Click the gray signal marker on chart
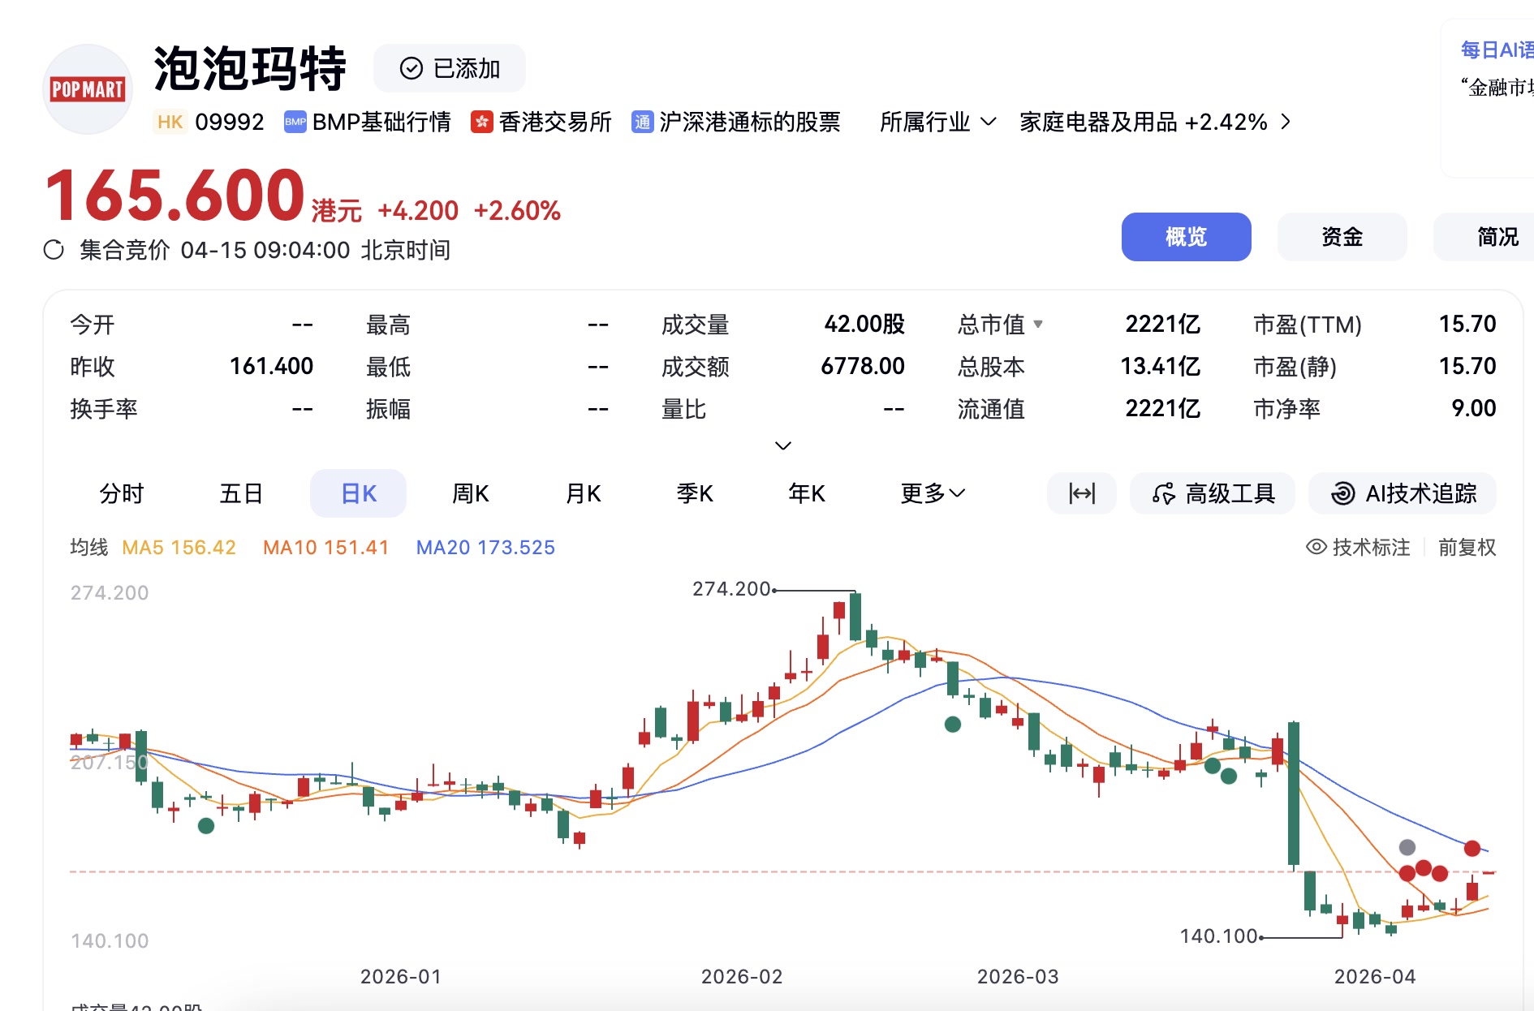 click(x=1407, y=847)
